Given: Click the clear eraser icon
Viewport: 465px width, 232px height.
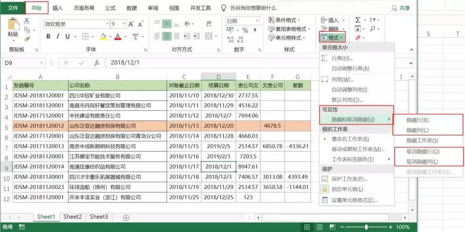Looking at the screenshot, I should click(x=358, y=37).
